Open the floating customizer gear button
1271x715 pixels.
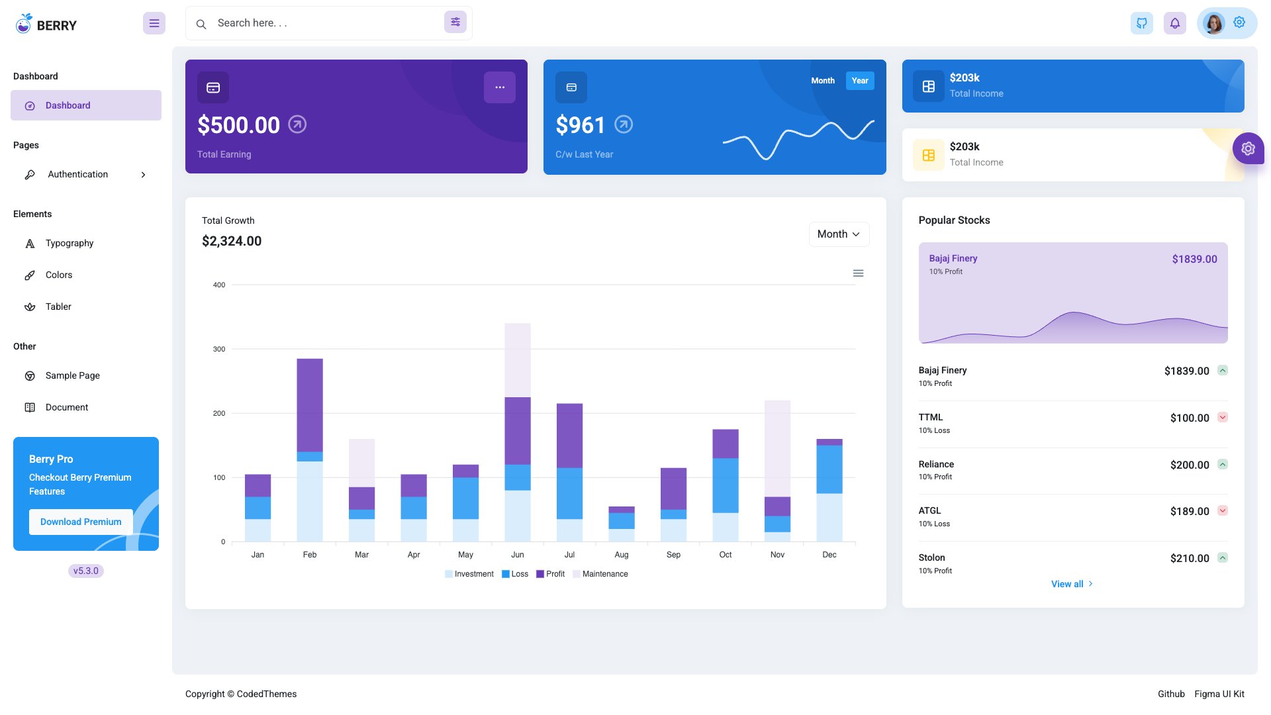(1248, 148)
